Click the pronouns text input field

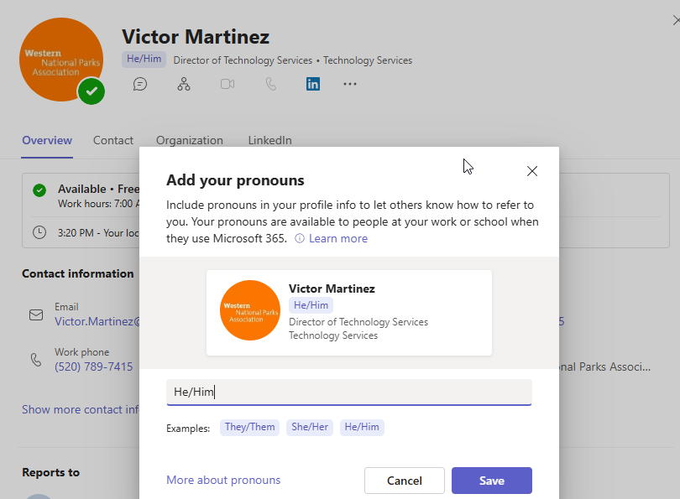point(348,392)
